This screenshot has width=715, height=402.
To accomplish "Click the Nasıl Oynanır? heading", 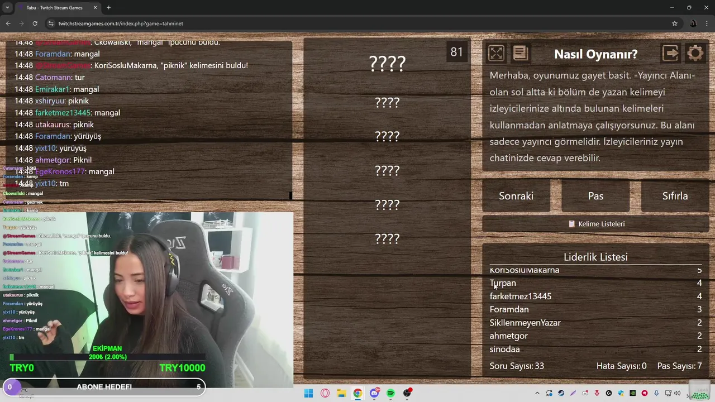I will point(595,54).
